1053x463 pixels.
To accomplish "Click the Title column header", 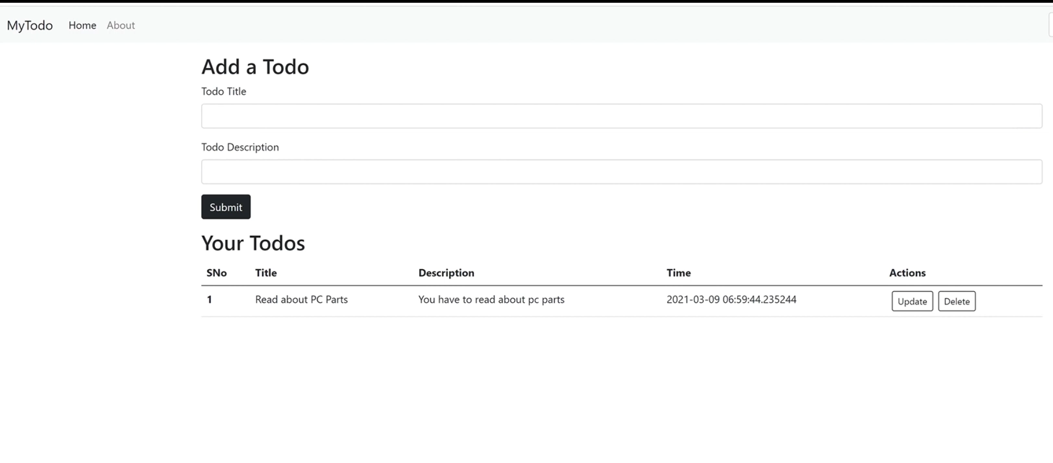I will (x=266, y=273).
